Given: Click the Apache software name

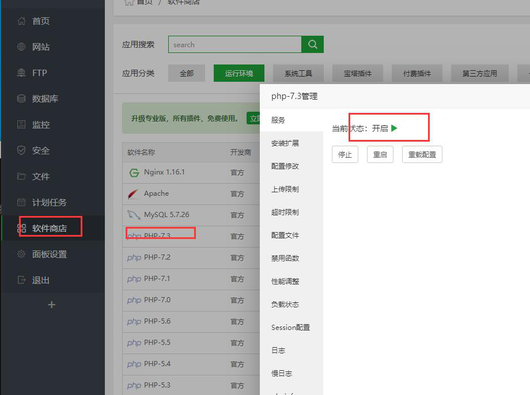Looking at the screenshot, I should [156, 193].
